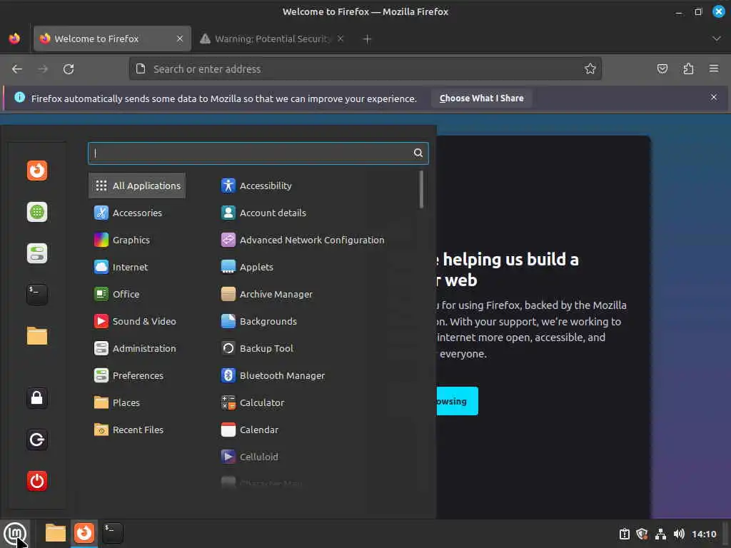Image resolution: width=731 pixels, height=548 pixels.
Task: Expand the list all tabs chevron
Action: click(x=716, y=39)
